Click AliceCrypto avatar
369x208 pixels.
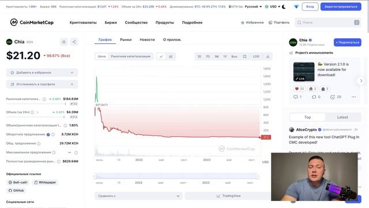tap(292, 129)
